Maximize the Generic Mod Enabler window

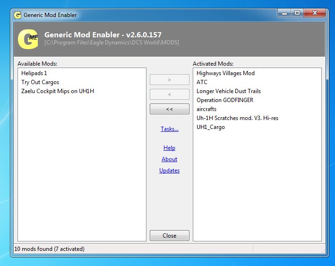pos(297,13)
